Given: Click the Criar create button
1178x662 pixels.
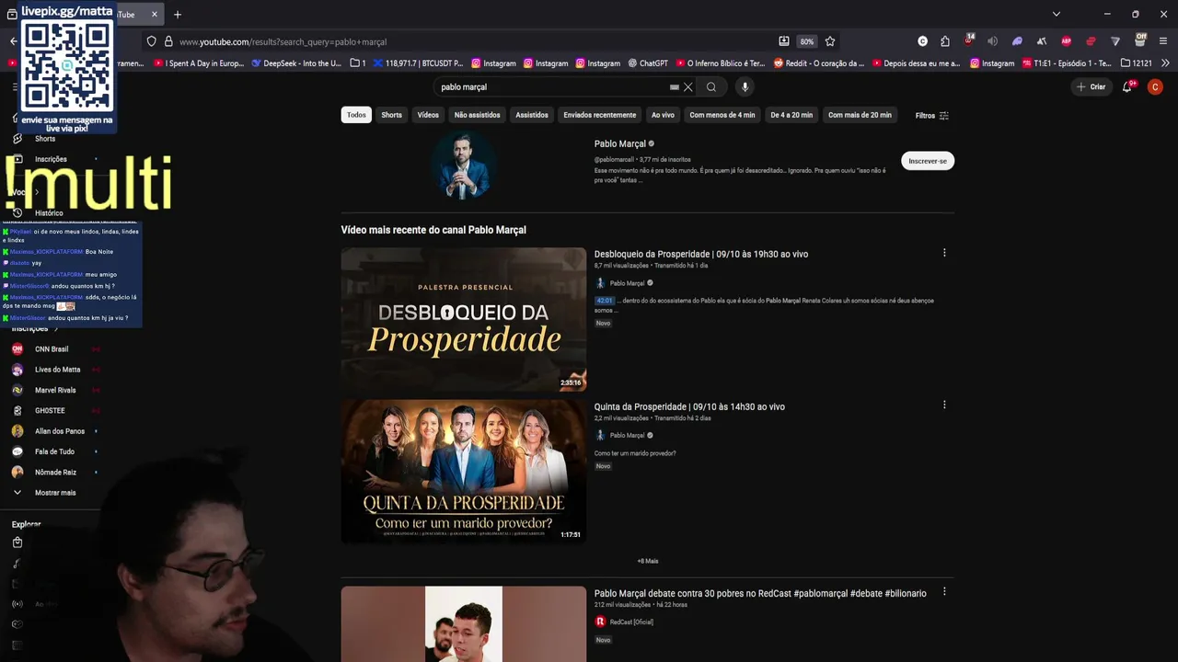Looking at the screenshot, I should coord(1091,86).
